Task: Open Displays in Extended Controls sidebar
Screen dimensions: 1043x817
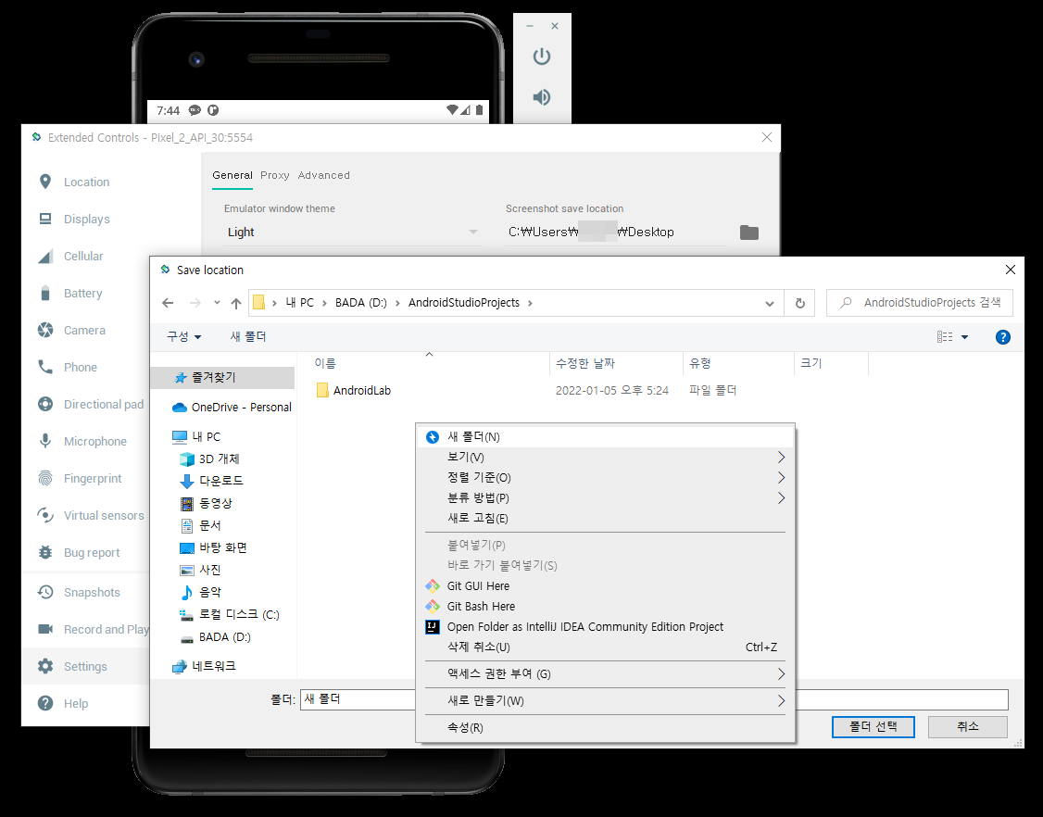Action: coord(86,219)
